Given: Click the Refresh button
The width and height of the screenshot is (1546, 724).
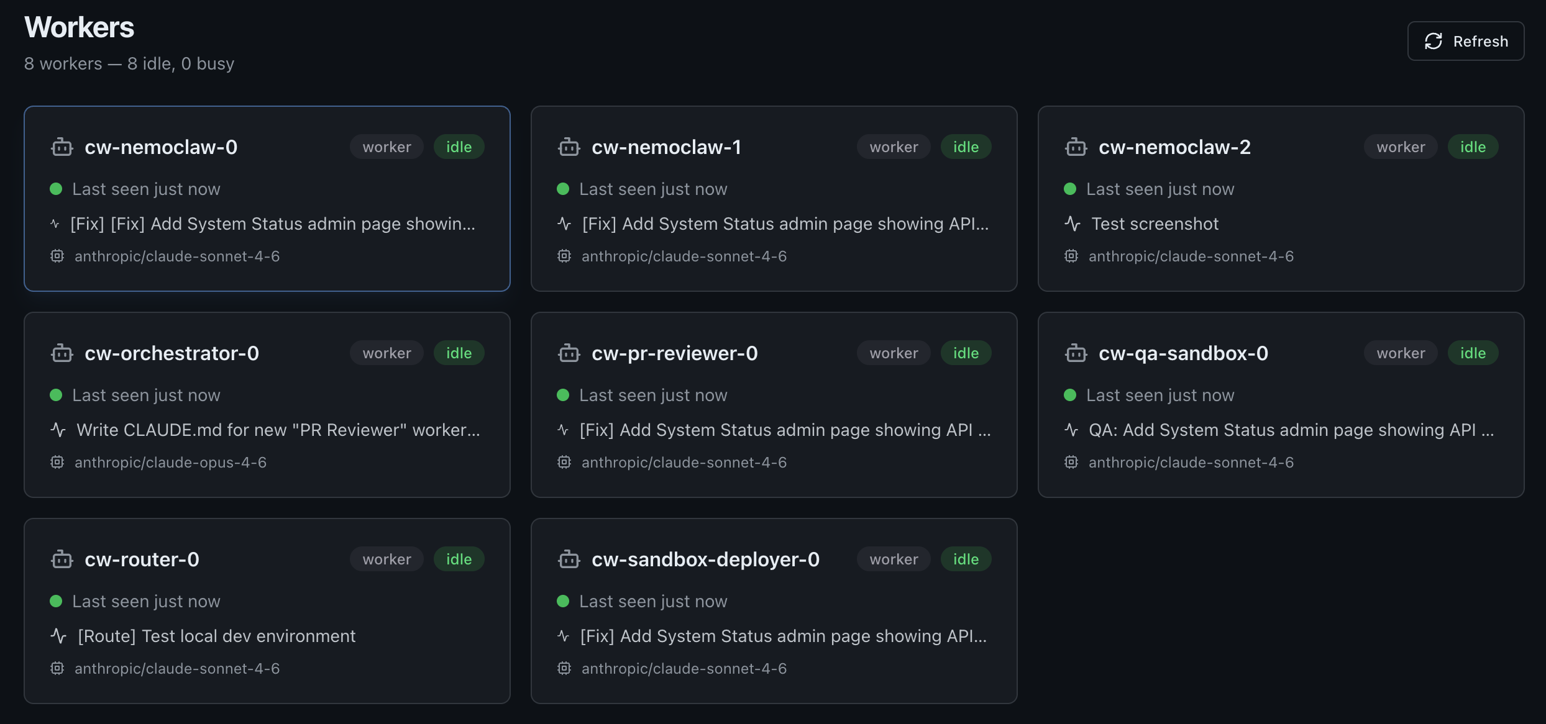Looking at the screenshot, I should pos(1465,41).
